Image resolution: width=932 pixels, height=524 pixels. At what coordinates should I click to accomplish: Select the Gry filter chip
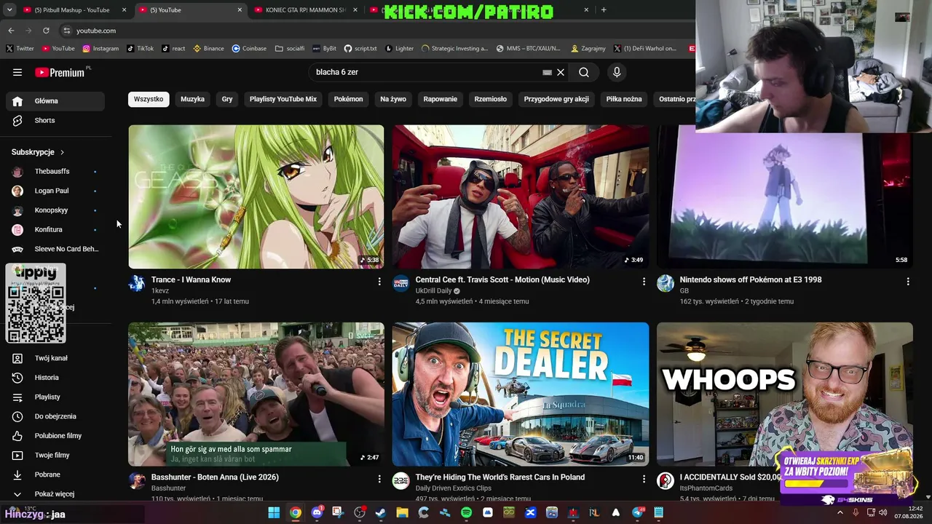point(227,99)
